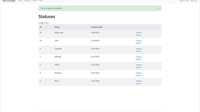This screenshot has width=200, height=112.
Task: Open the Task manager home link
Action: pyautogui.click(x=9, y=1)
